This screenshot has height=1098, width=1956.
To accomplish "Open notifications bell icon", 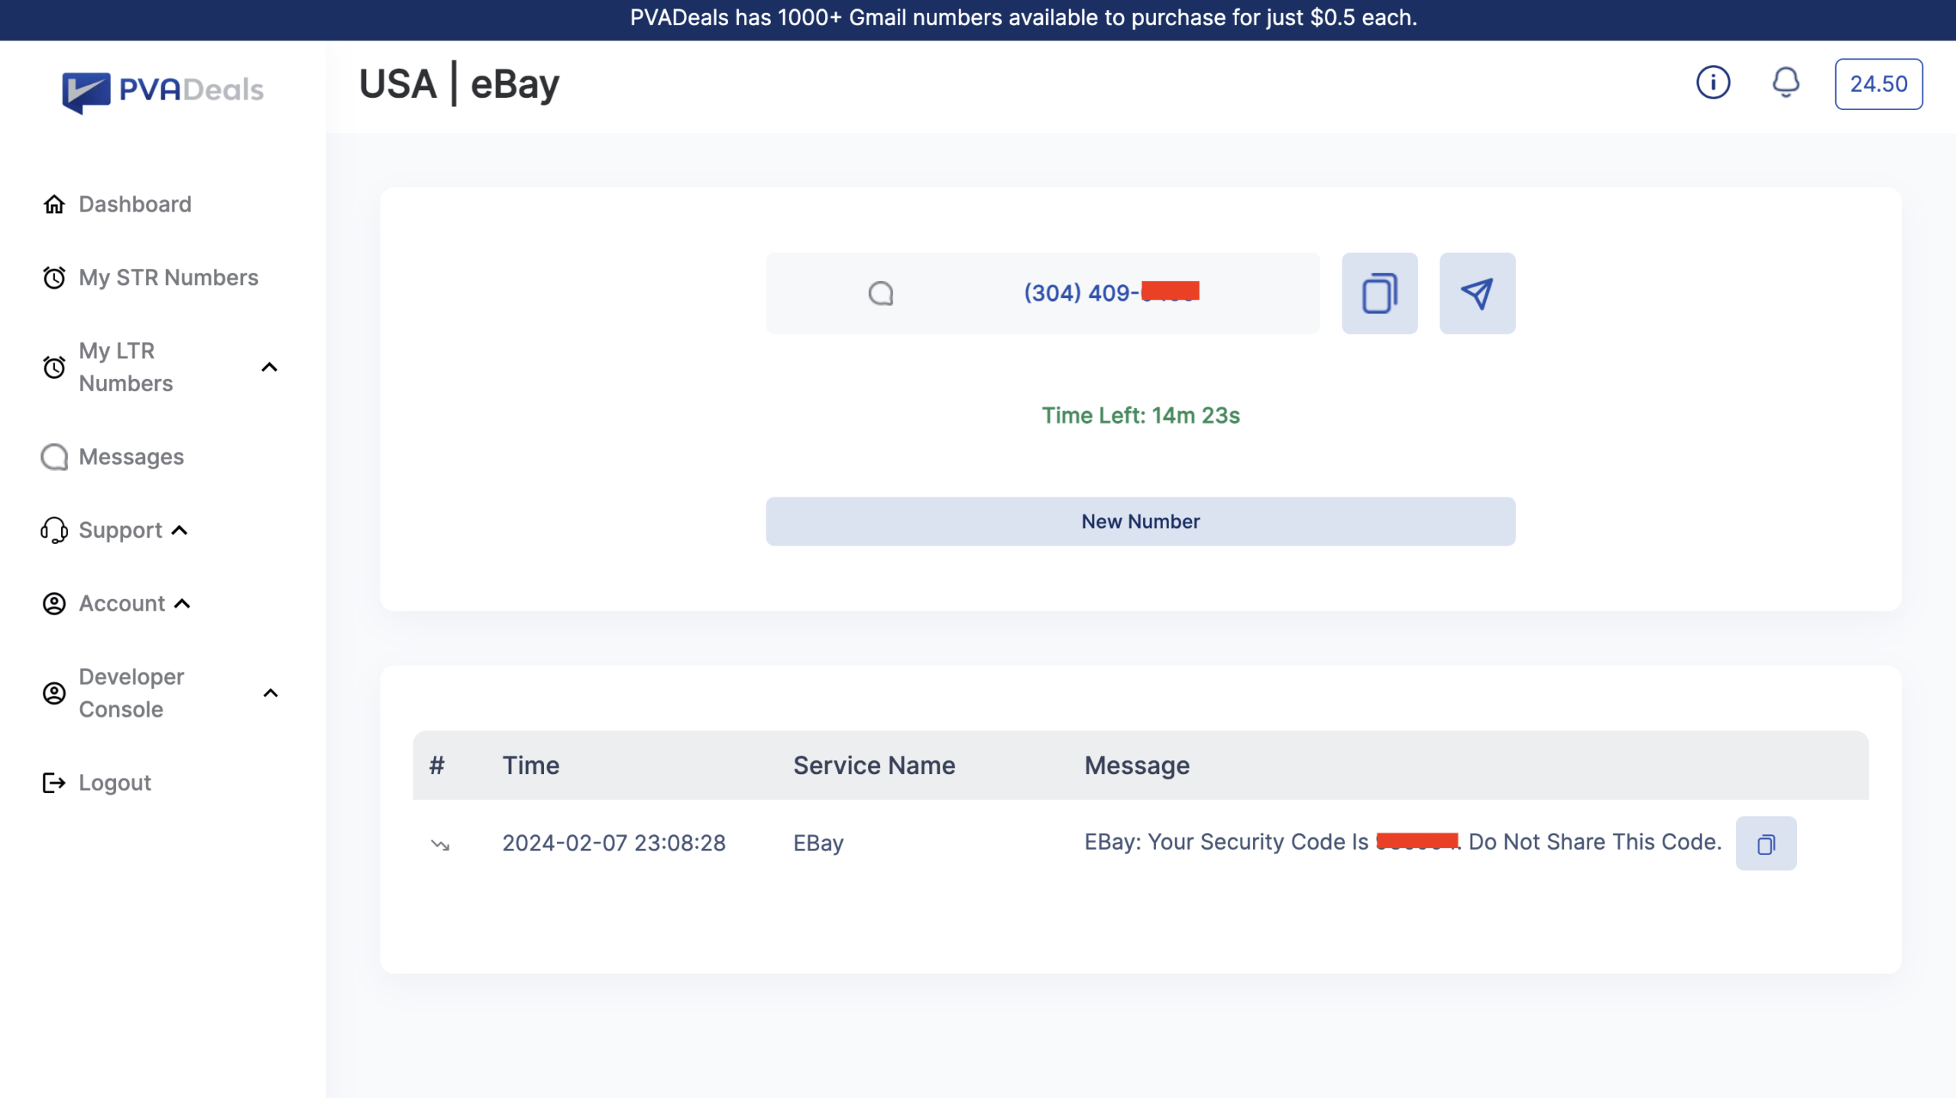I will coord(1786,83).
